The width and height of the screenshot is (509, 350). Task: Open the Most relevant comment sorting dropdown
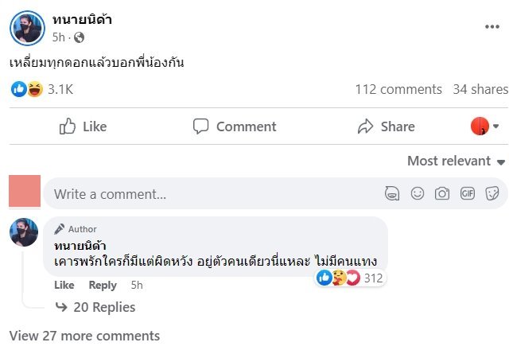457,161
